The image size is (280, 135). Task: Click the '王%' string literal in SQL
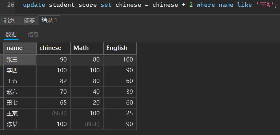pos(265,5)
